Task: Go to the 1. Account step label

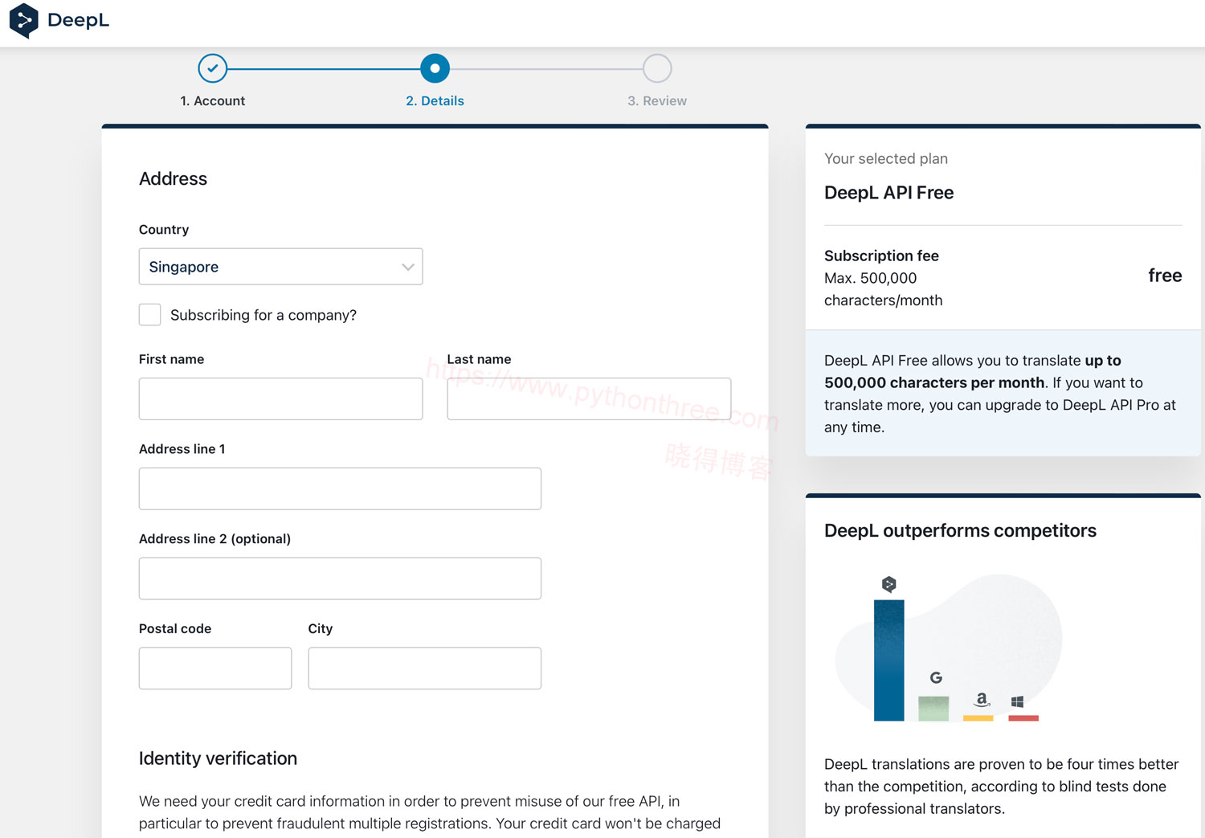Action: coord(213,100)
